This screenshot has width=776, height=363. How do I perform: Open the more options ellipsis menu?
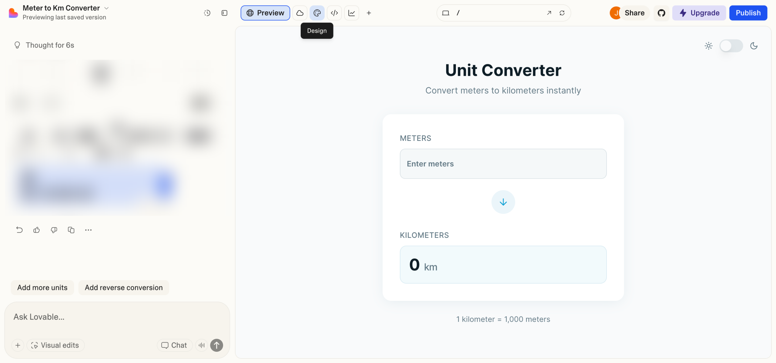click(x=88, y=230)
